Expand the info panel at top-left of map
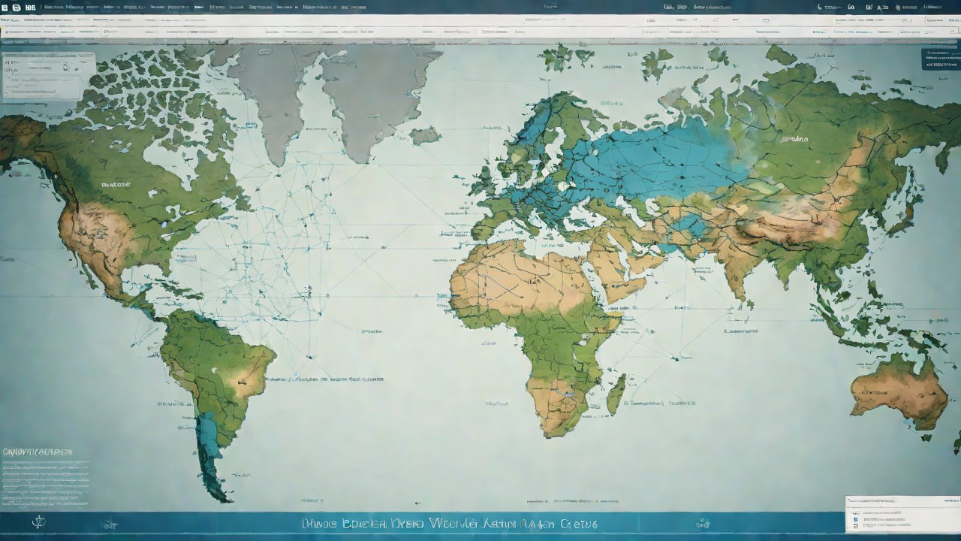Image resolution: width=961 pixels, height=541 pixels. (x=48, y=75)
